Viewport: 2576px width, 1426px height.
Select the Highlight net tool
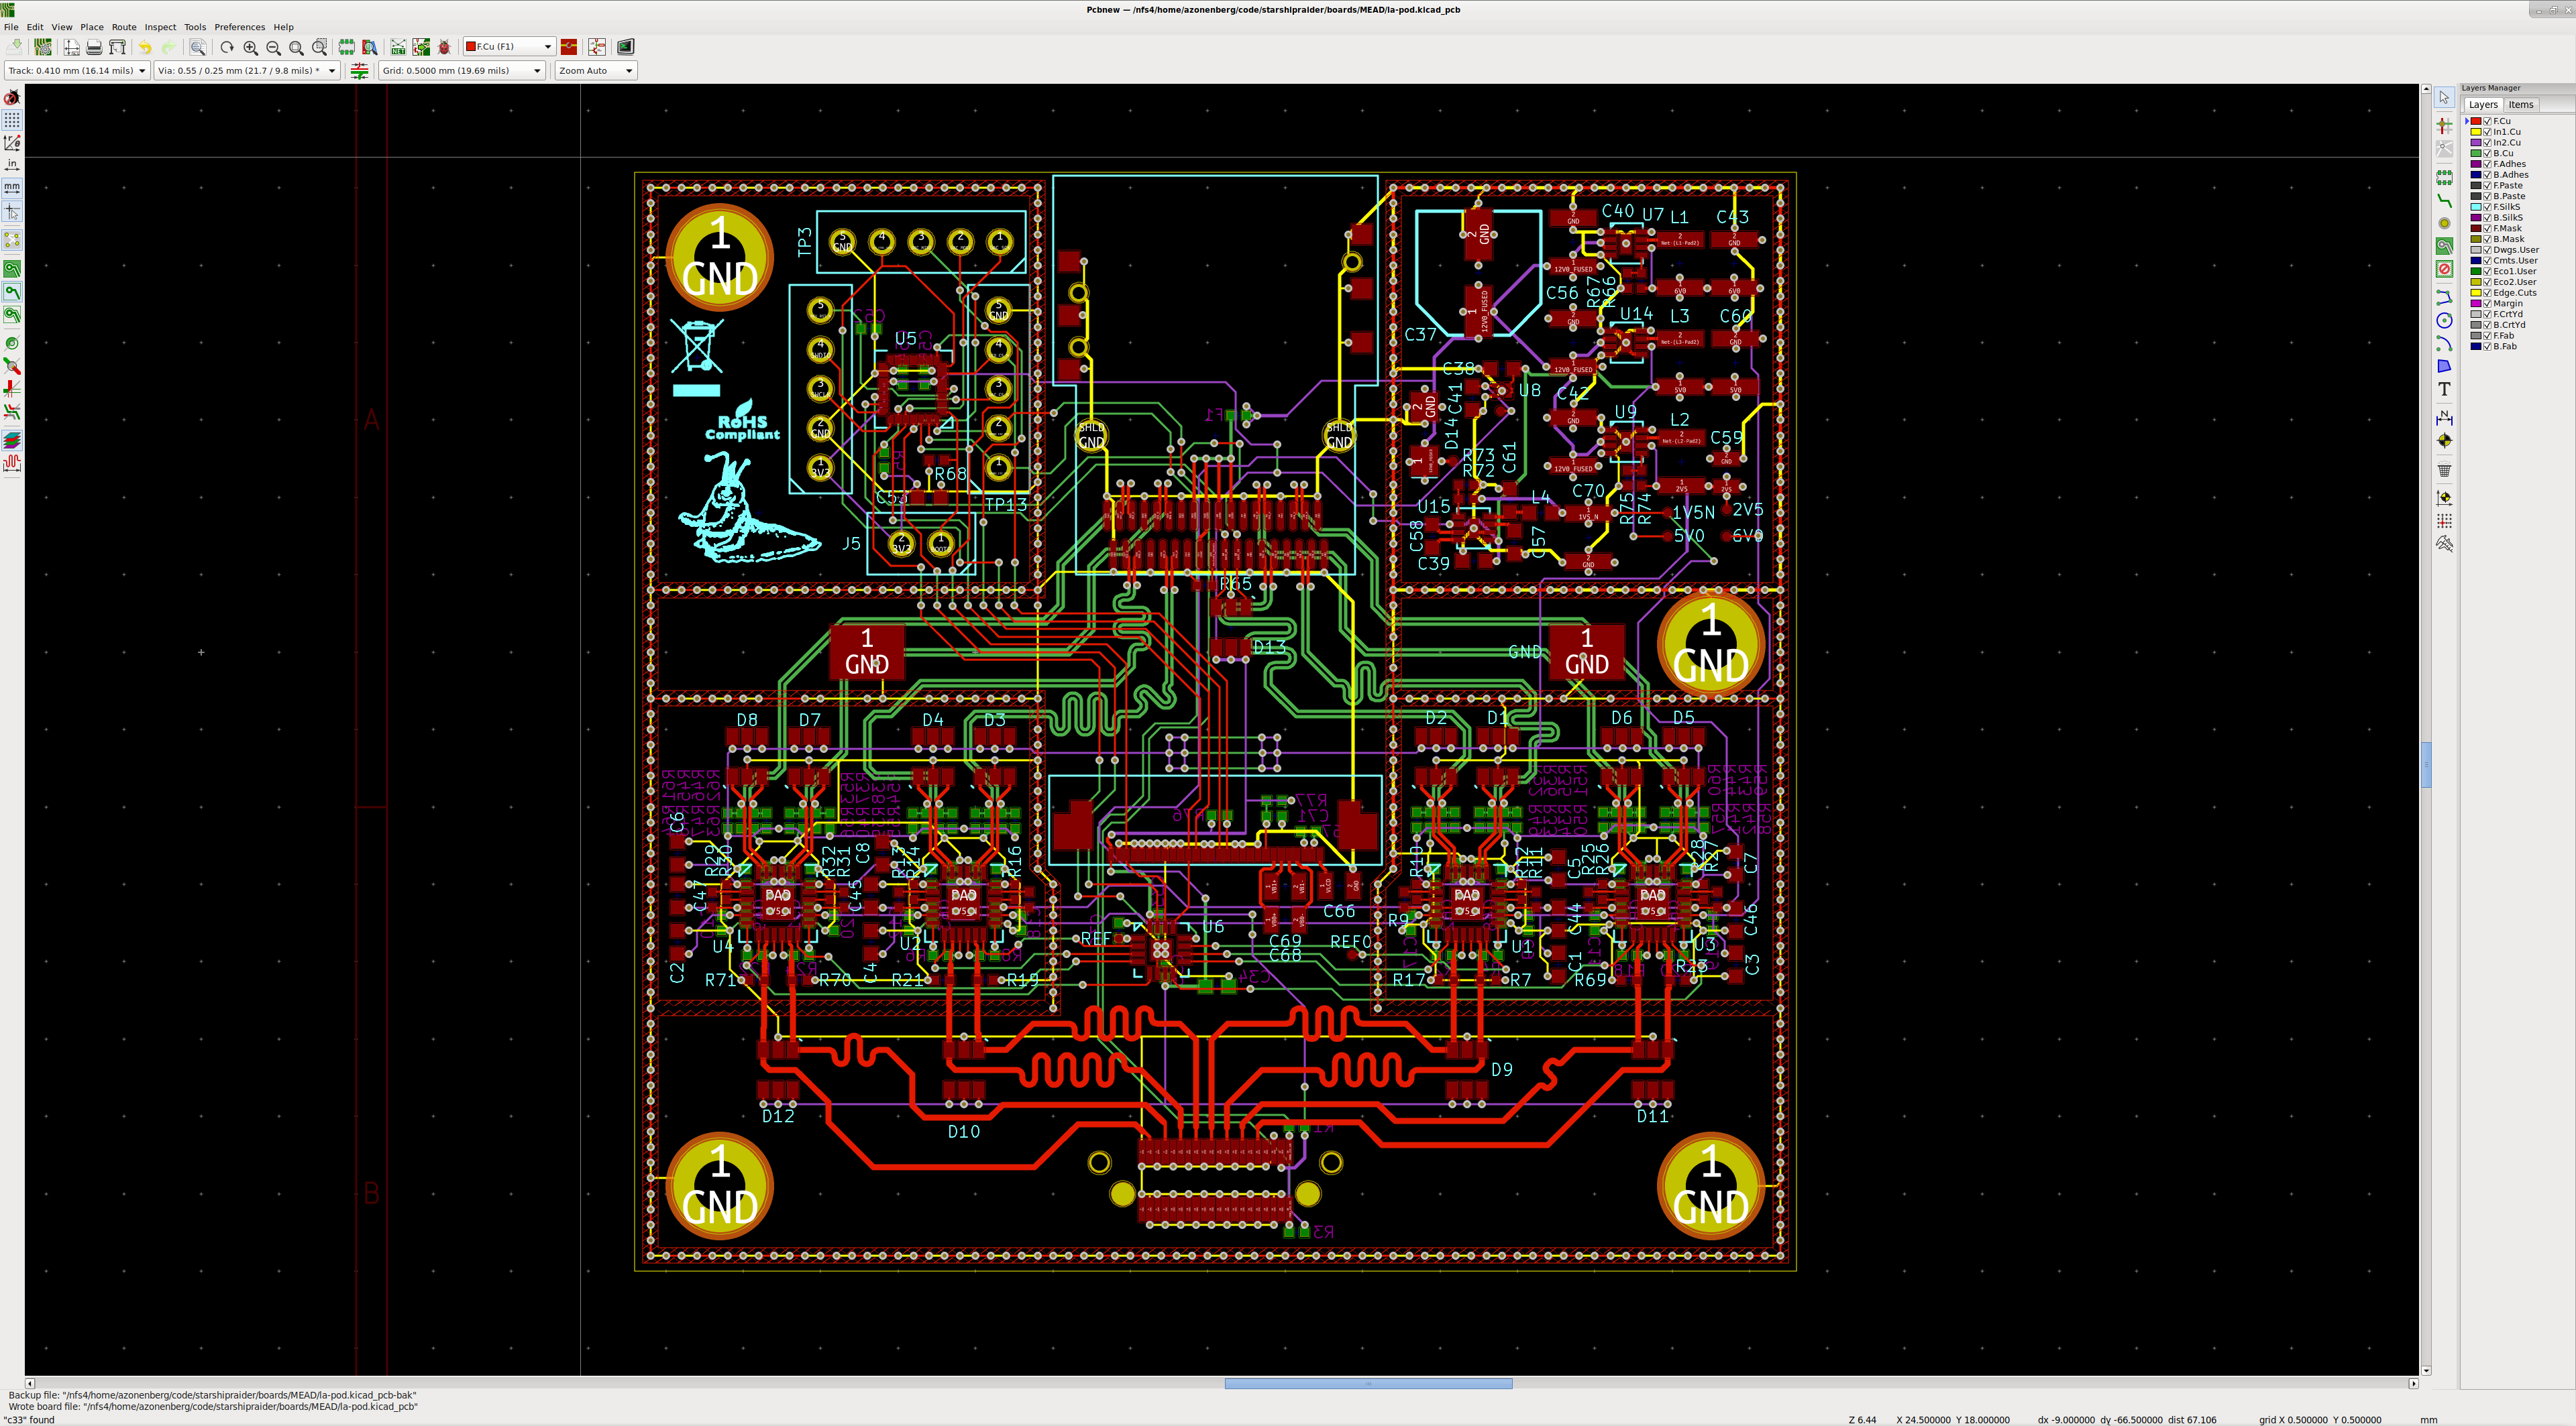pyautogui.click(x=2444, y=125)
